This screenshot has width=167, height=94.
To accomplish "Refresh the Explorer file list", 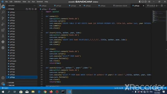I will click(33, 9).
